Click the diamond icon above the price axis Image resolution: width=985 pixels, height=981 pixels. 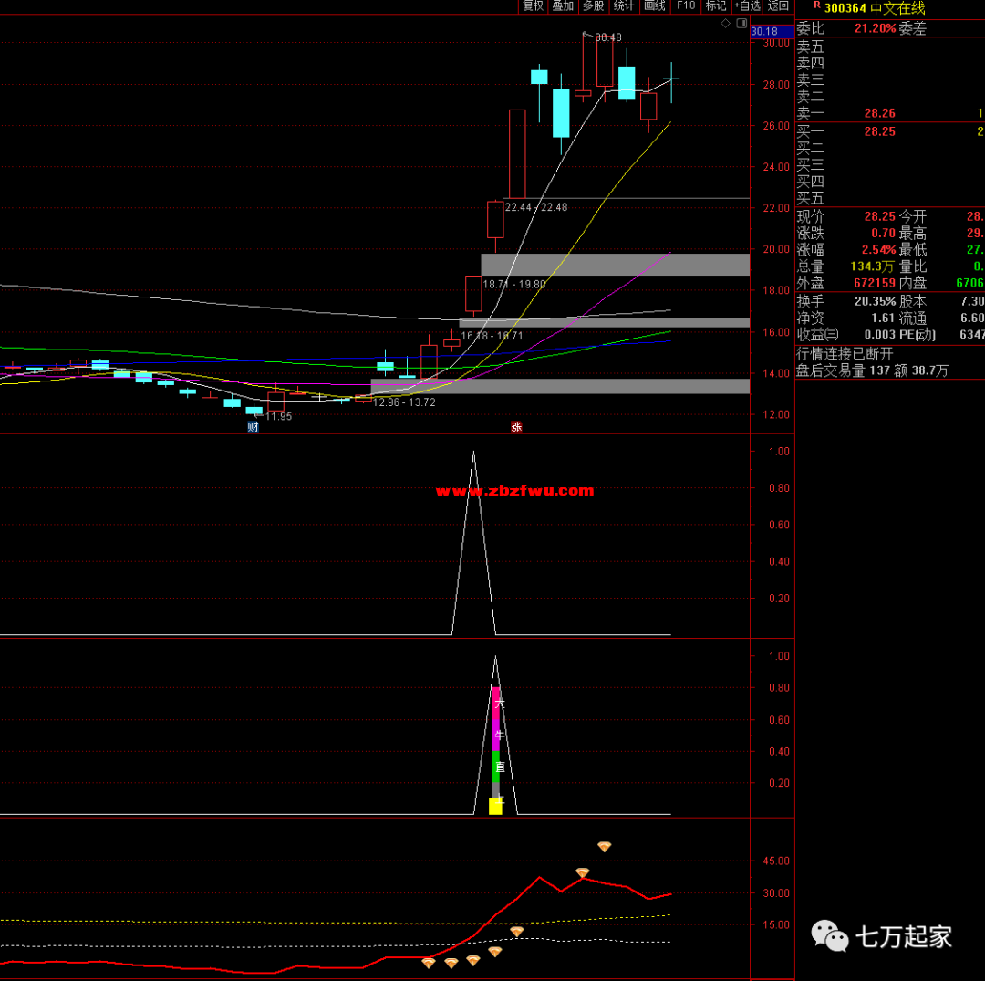pyautogui.click(x=725, y=23)
